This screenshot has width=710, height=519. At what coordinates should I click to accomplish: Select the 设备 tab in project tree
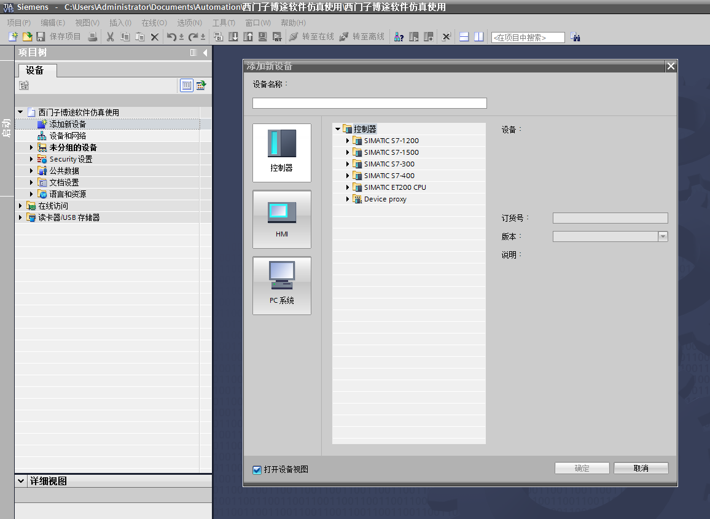(37, 70)
